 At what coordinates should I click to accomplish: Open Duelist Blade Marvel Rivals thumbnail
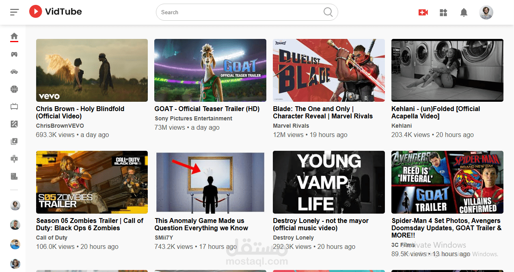329,70
